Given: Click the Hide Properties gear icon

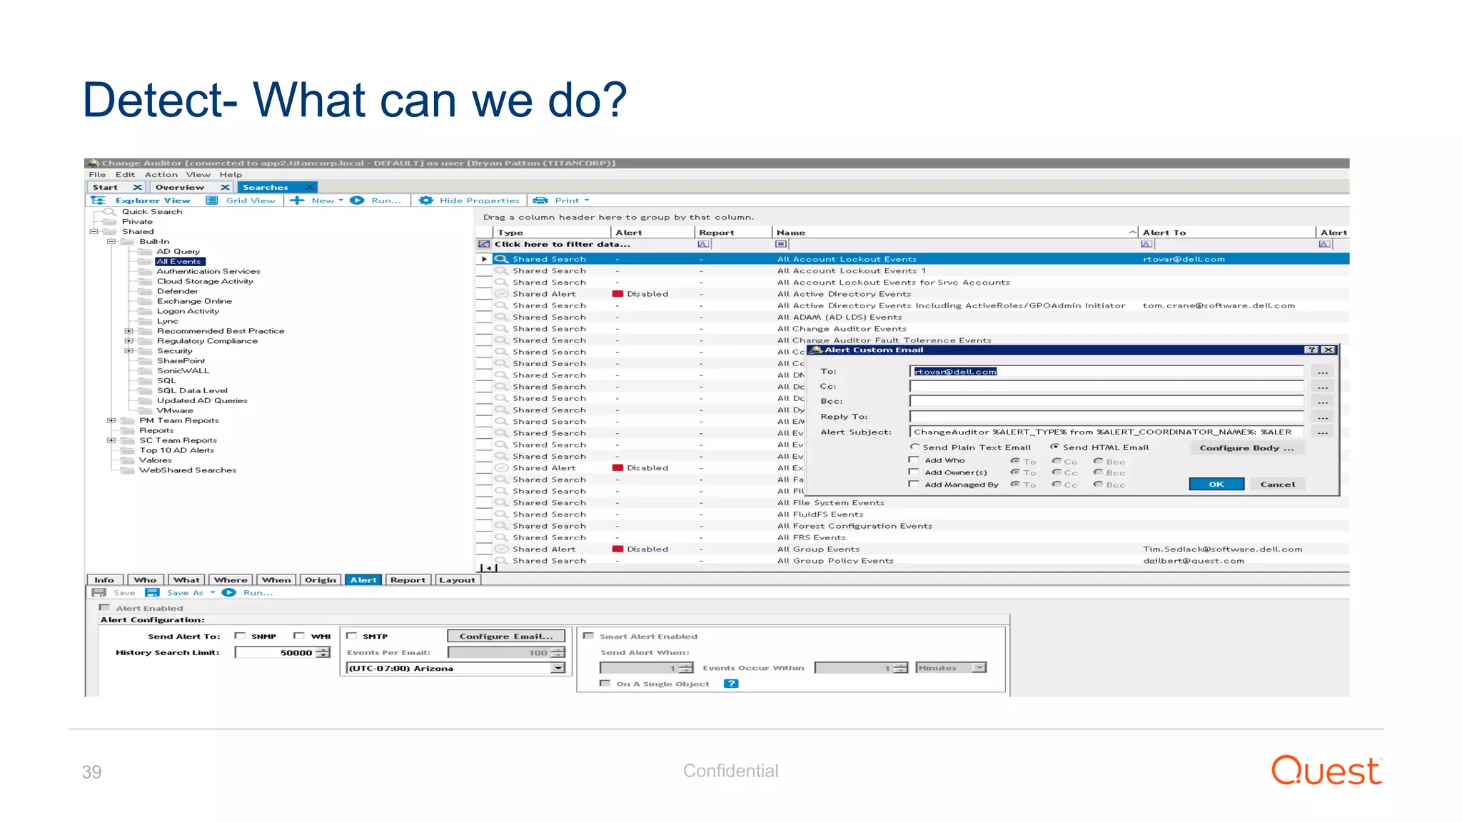Looking at the screenshot, I should (x=426, y=201).
